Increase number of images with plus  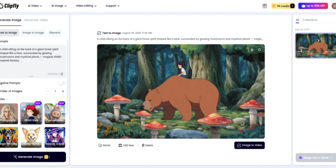[x=63, y=91]
